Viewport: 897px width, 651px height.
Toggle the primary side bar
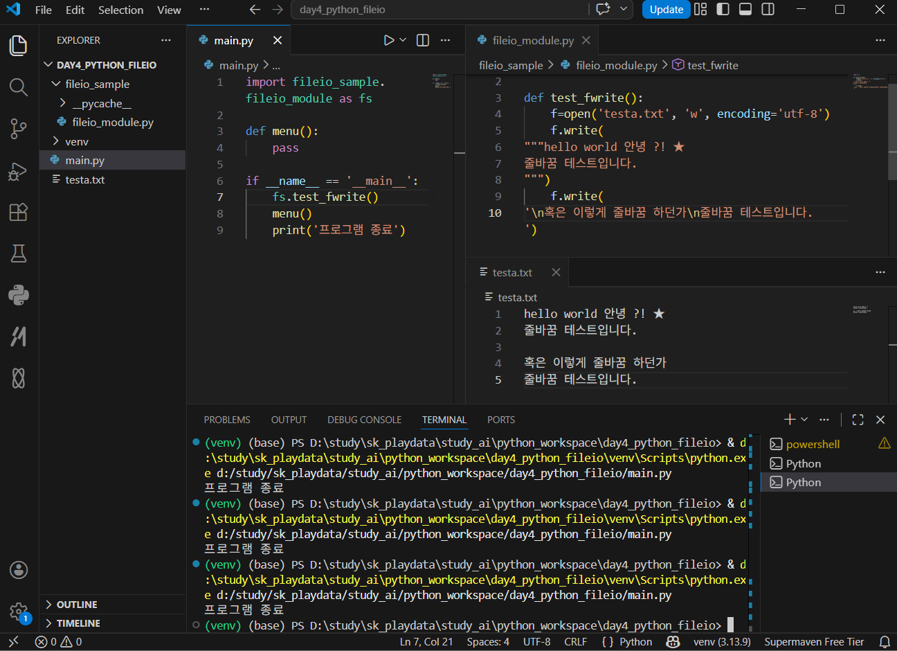tap(723, 9)
